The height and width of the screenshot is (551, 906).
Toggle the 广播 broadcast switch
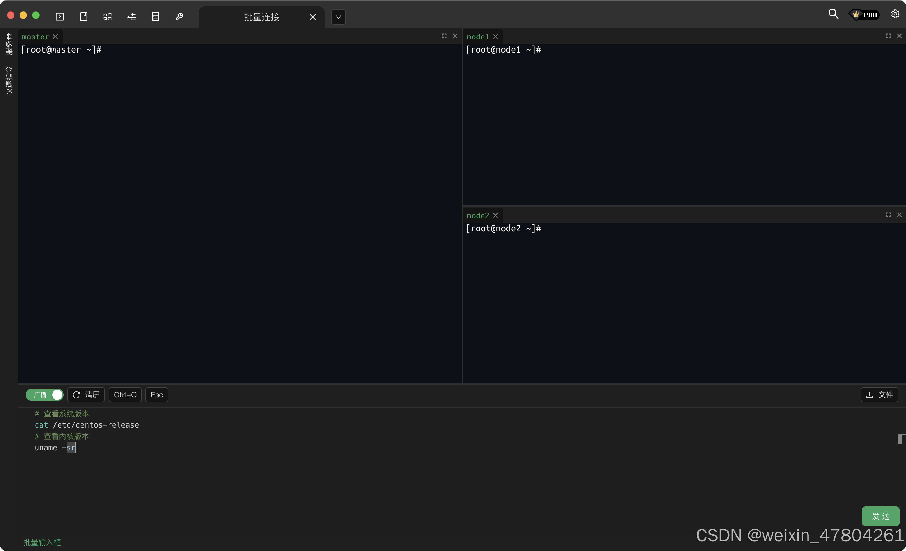click(x=44, y=395)
